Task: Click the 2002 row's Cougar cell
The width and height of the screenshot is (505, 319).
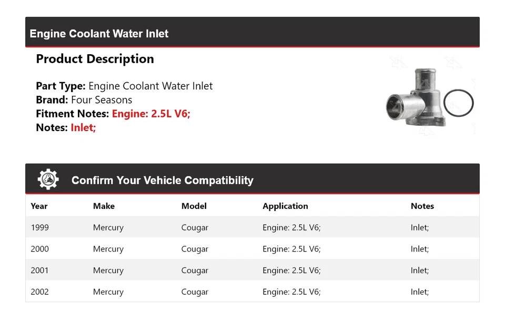Action: click(x=195, y=292)
